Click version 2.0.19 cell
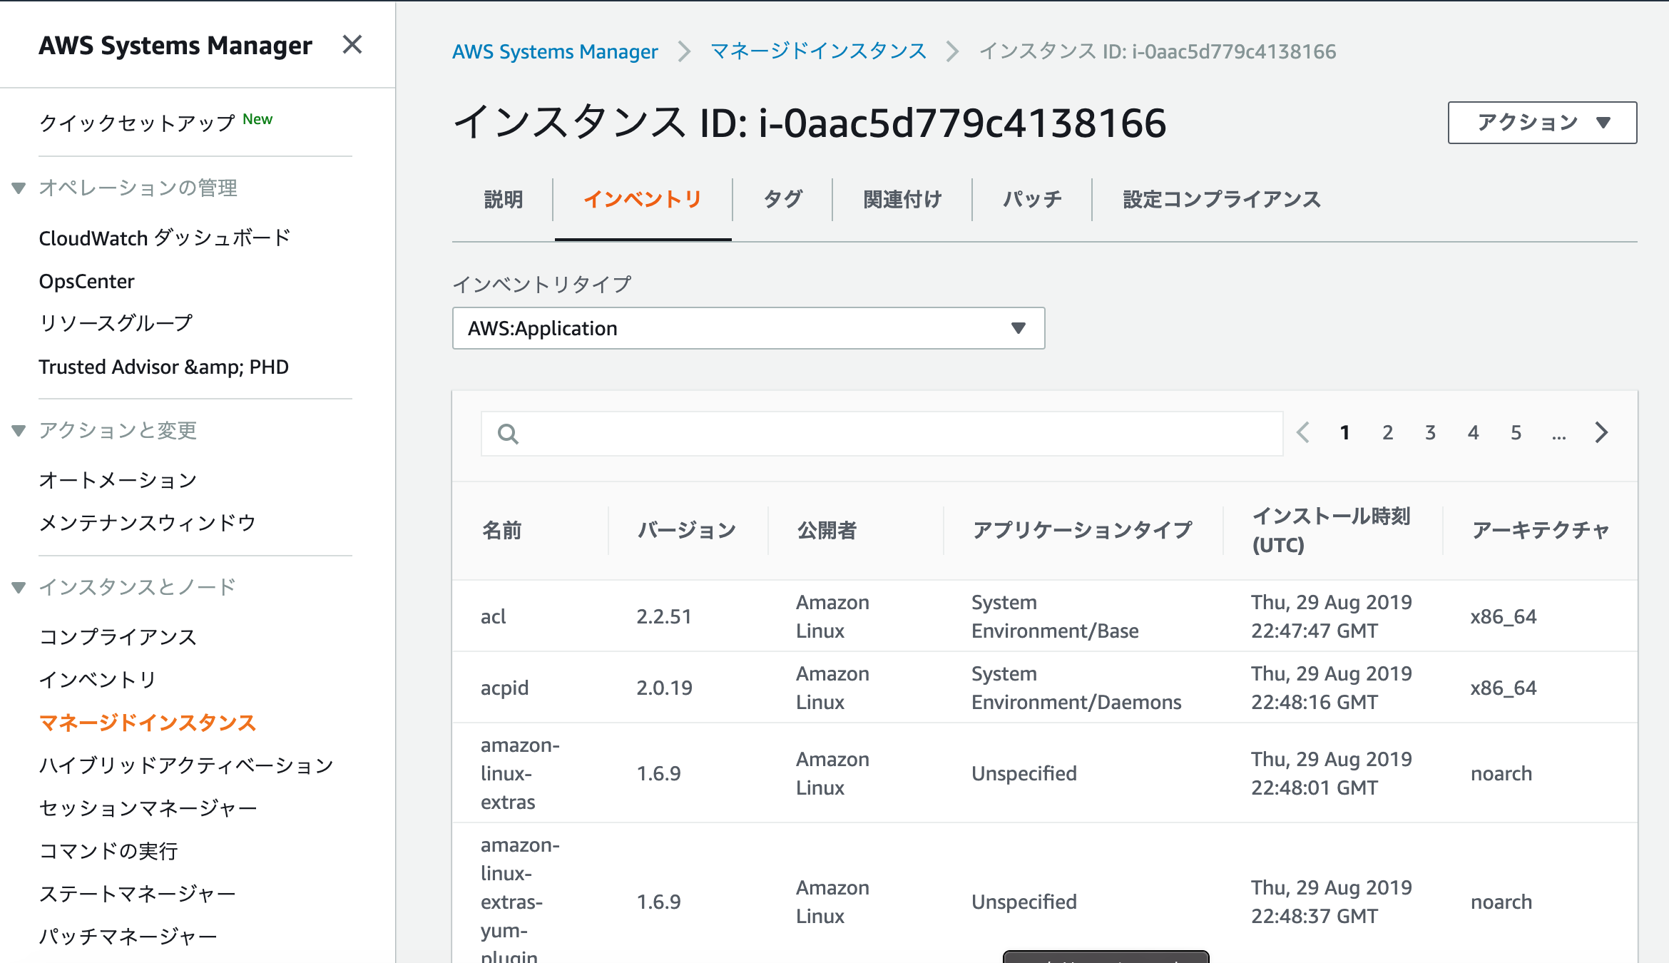 pos(664,688)
